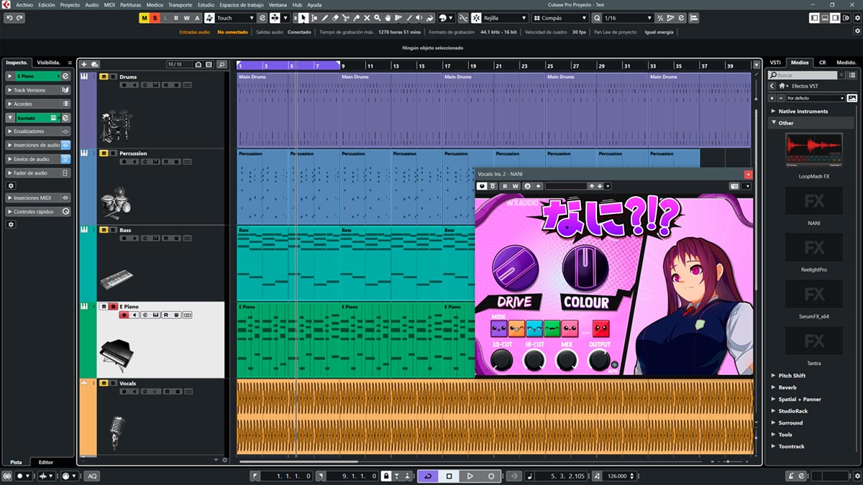The image size is (863, 485).
Task: Open the Cubase logo icon in title bar
Action: pos(6,5)
